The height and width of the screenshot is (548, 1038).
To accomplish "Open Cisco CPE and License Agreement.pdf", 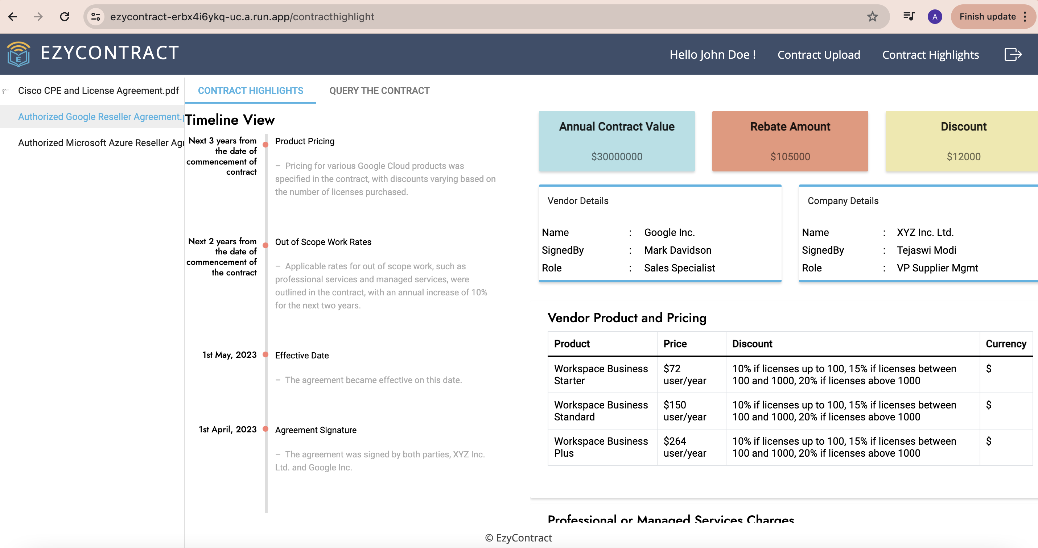I will [98, 91].
